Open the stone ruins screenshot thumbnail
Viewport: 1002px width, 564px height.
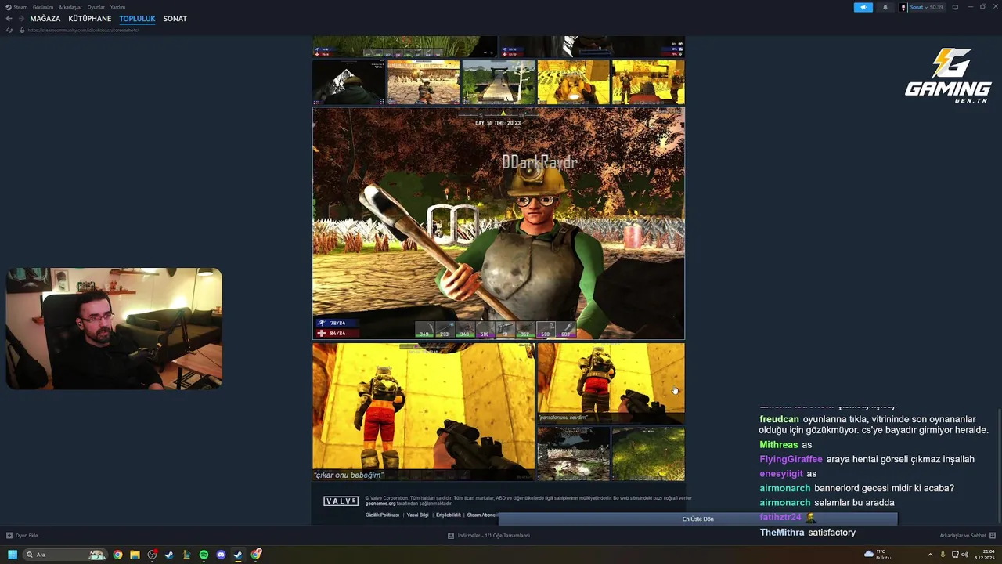tap(573, 454)
